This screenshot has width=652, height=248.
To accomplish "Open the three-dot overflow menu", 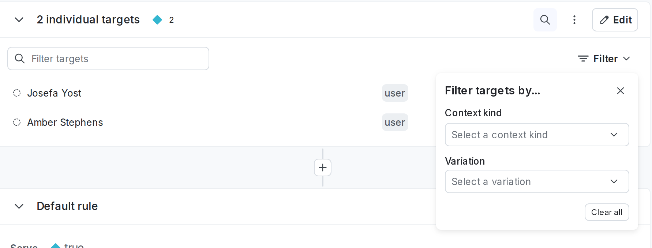I will [x=574, y=20].
